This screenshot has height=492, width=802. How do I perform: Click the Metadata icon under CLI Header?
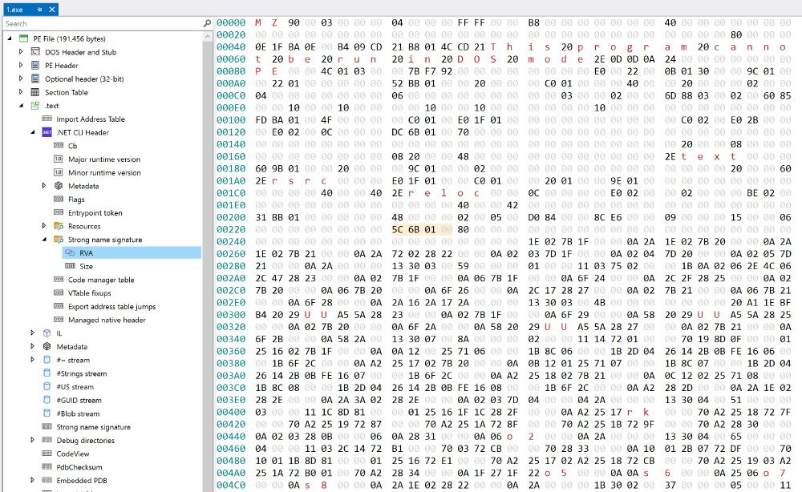(59, 186)
